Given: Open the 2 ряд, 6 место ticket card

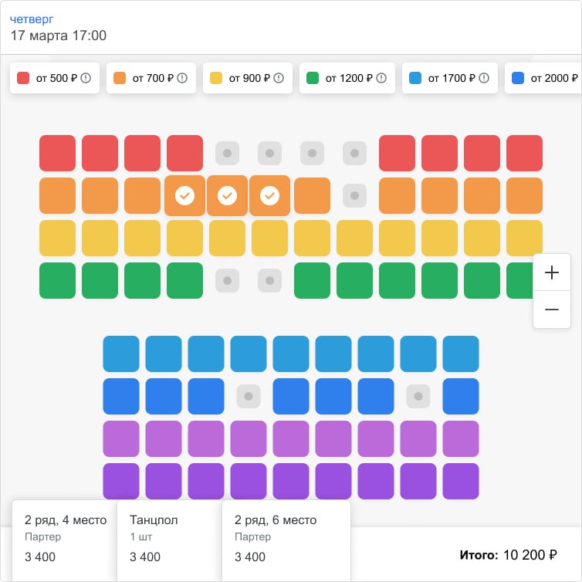Looking at the screenshot, I should [x=286, y=538].
